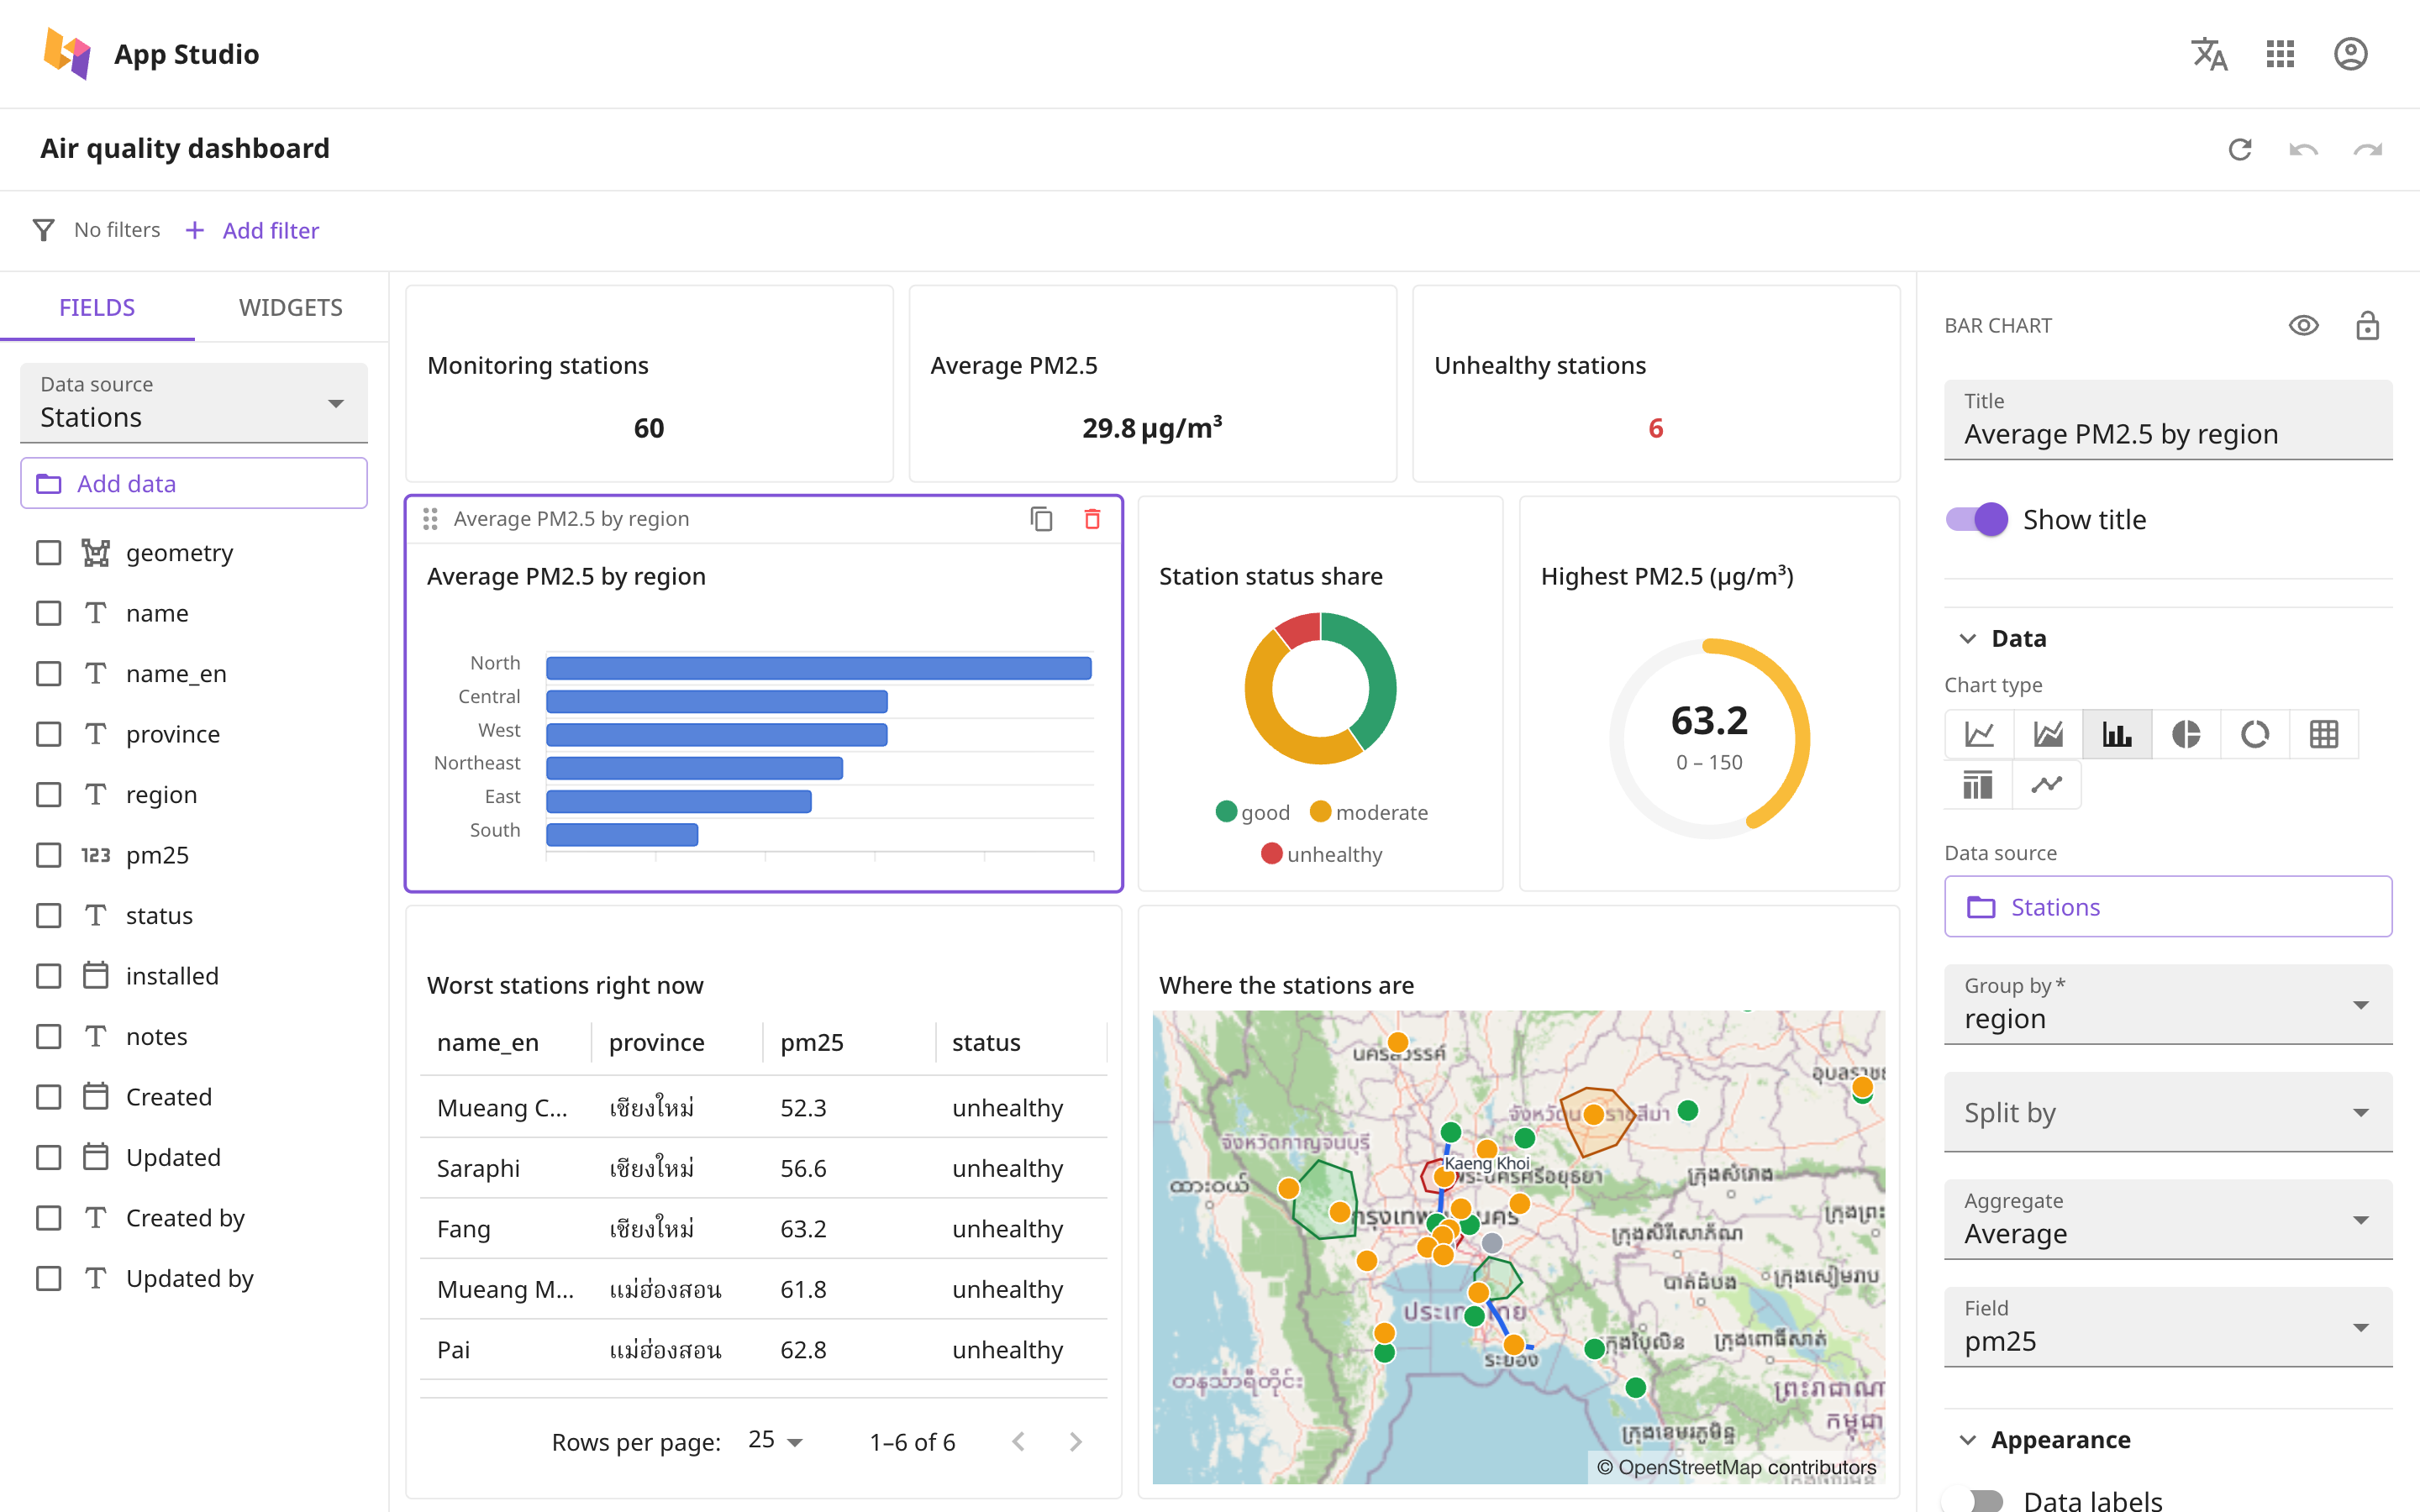
Task: Change rows per page from 25
Action: 775,1441
